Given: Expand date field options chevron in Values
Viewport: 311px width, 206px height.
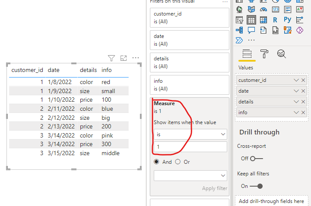Looking at the screenshot, I should click(296, 91).
